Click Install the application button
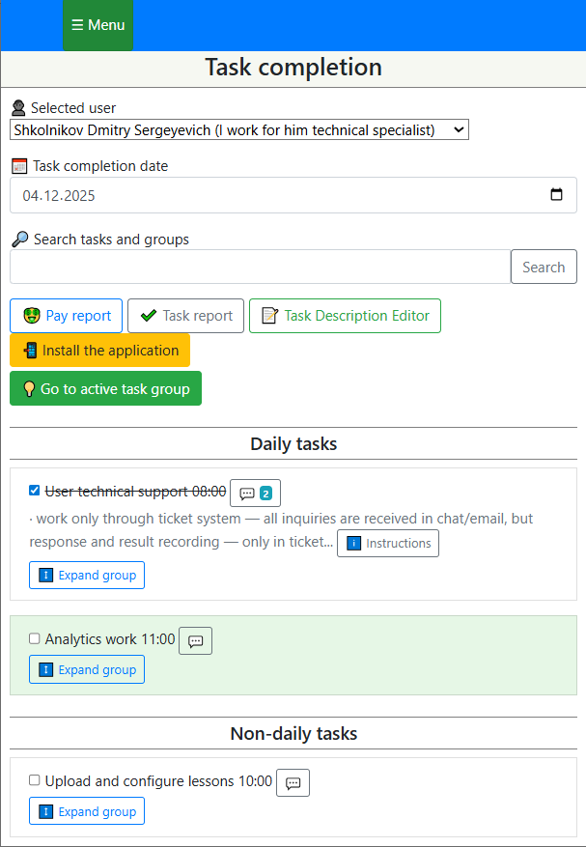Image resolution: width=586 pixels, height=847 pixels. [x=99, y=351]
